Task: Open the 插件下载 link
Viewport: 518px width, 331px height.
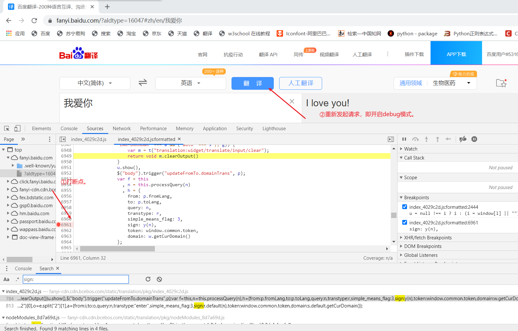Action: (x=414, y=54)
